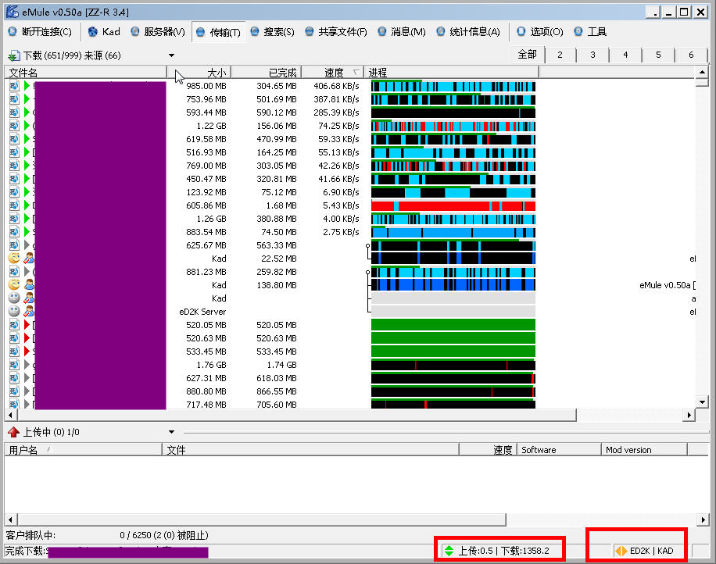
Task: Select the 880.80 MB size cell
Action: pos(206,391)
